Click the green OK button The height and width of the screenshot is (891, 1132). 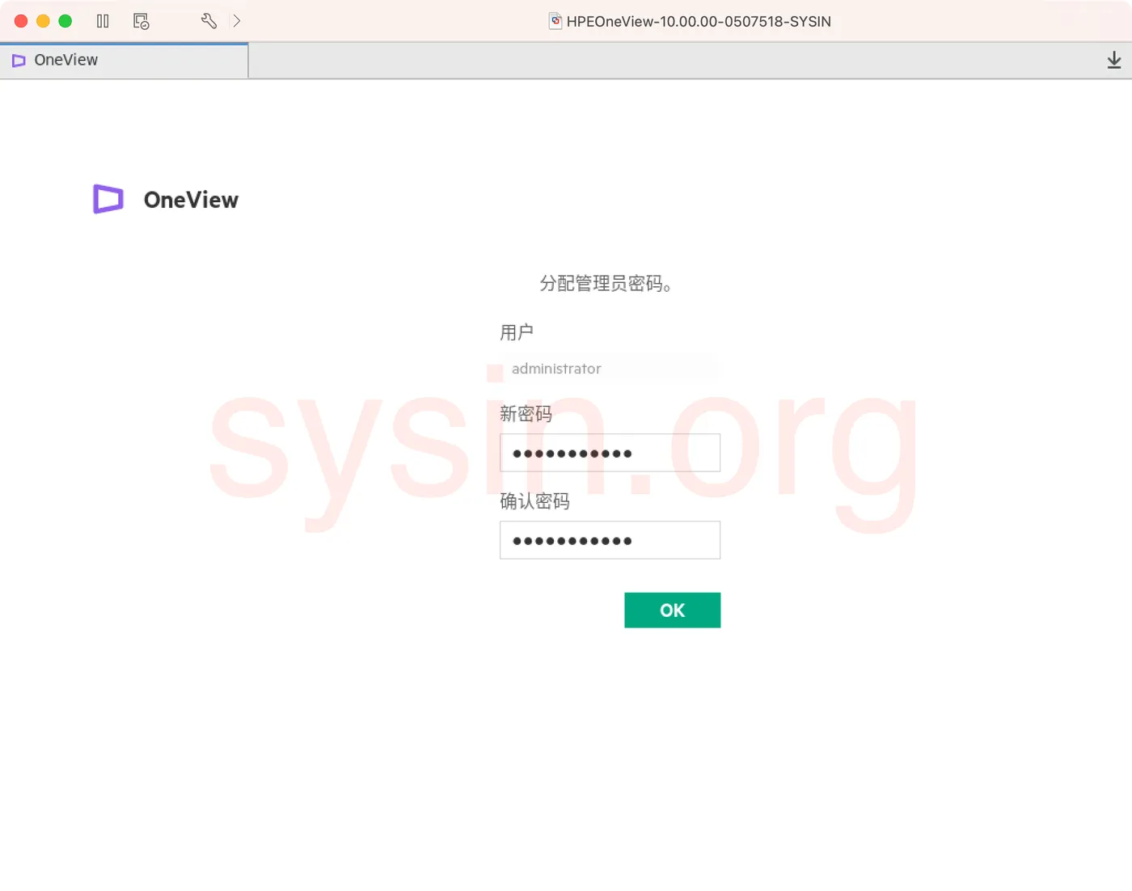672,610
